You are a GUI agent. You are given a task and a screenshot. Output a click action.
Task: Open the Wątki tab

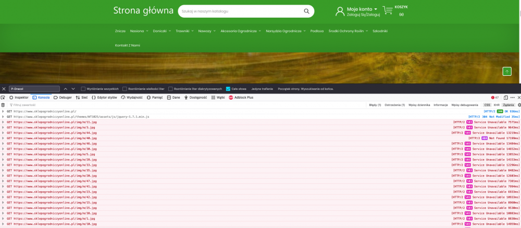[218, 98]
